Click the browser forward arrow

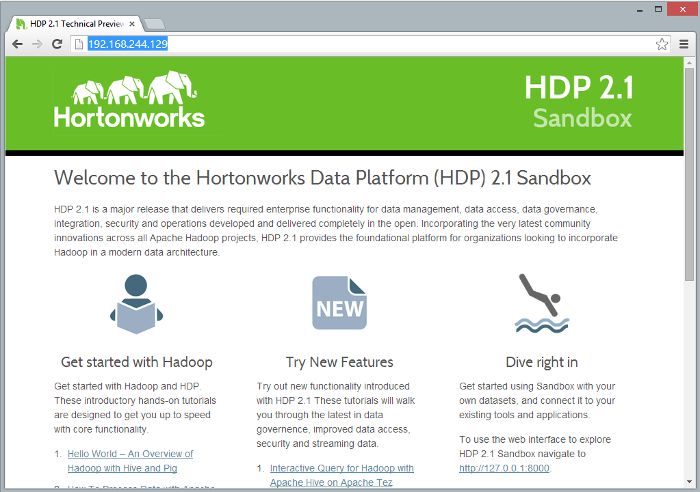[x=37, y=44]
